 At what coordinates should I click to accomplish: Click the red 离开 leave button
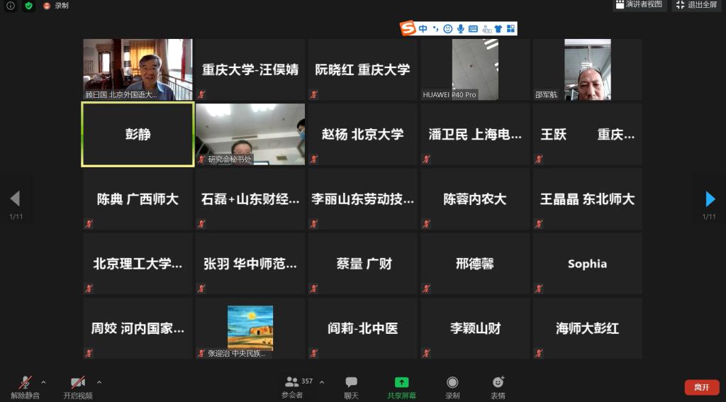(701, 387)
